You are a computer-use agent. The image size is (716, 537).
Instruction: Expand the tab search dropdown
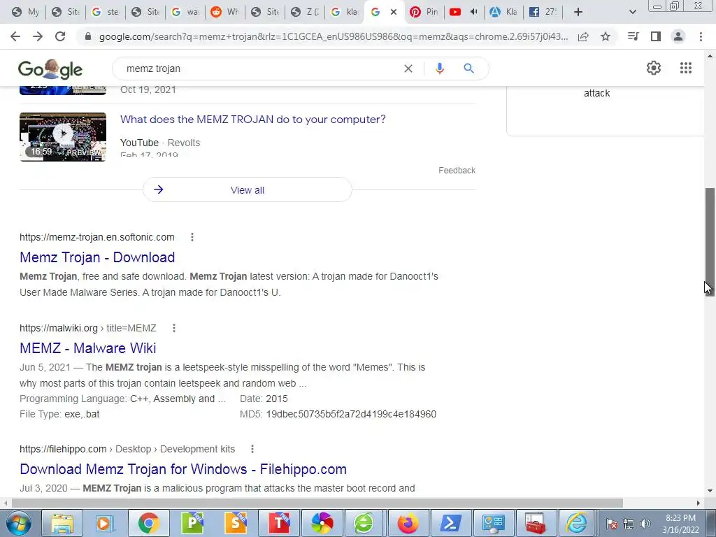[x=632, y=12]
